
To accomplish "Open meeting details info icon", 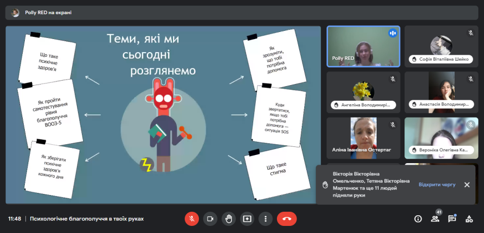I will pos(418,219).
